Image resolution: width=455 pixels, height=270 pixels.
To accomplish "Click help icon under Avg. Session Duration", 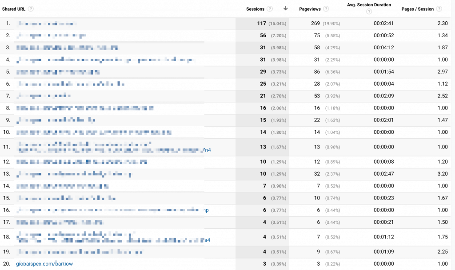I will pos(369,12).
